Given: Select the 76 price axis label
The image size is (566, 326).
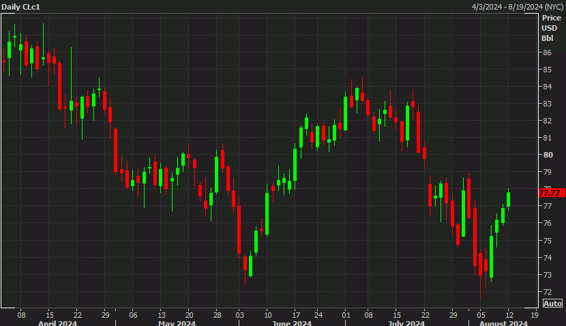Looking at the screenshot, I should [x=547, y=223].
